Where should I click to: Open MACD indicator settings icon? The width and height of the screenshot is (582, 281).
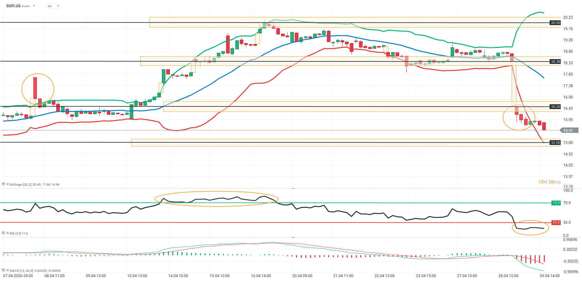pyautogui.click(x=3, y=270)
